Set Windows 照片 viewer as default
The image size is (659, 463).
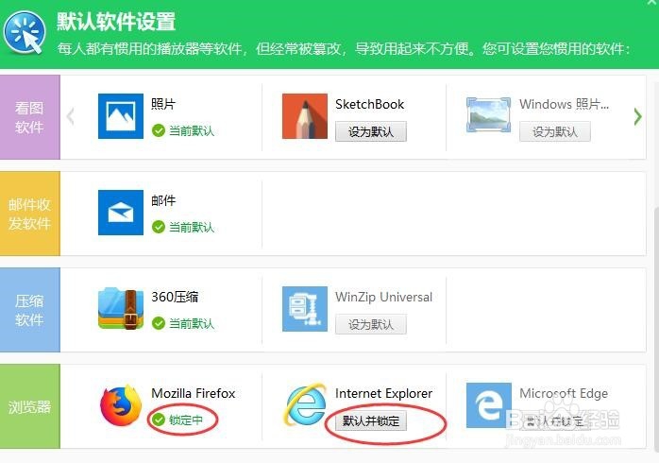[x=555, y=131]
